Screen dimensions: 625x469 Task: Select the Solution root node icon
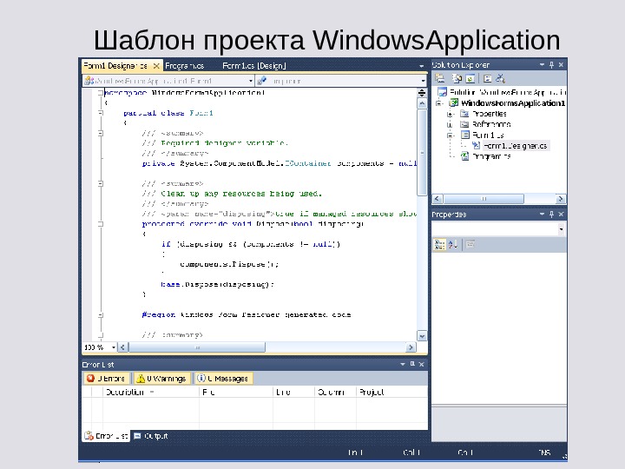[443, 92]
